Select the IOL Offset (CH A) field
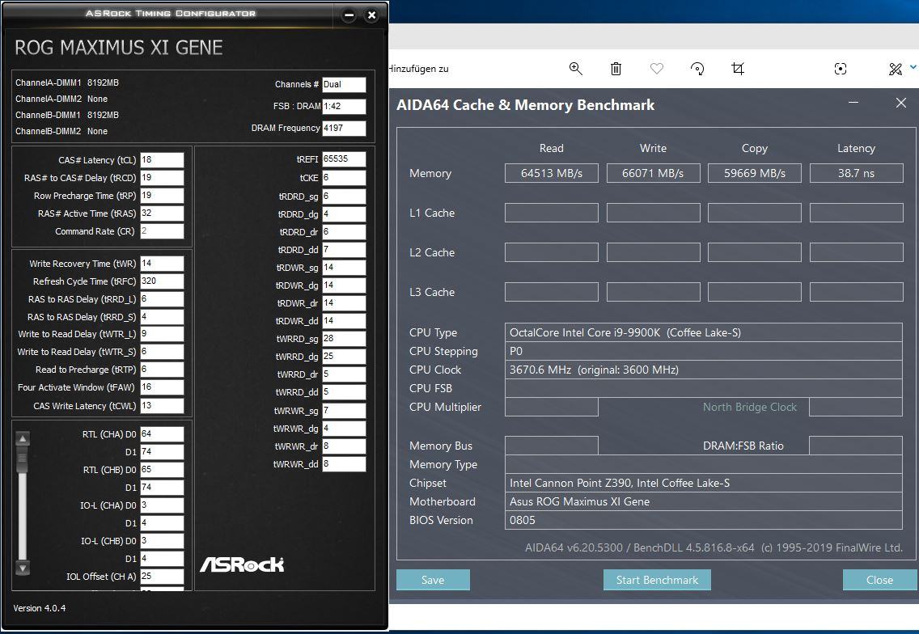 tap(162, 576)
